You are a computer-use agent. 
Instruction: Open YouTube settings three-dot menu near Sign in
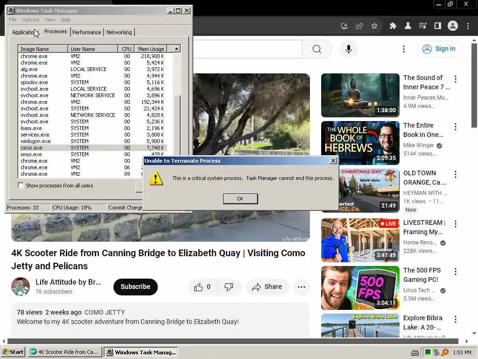pyautogui.click(x=404, y=49)
